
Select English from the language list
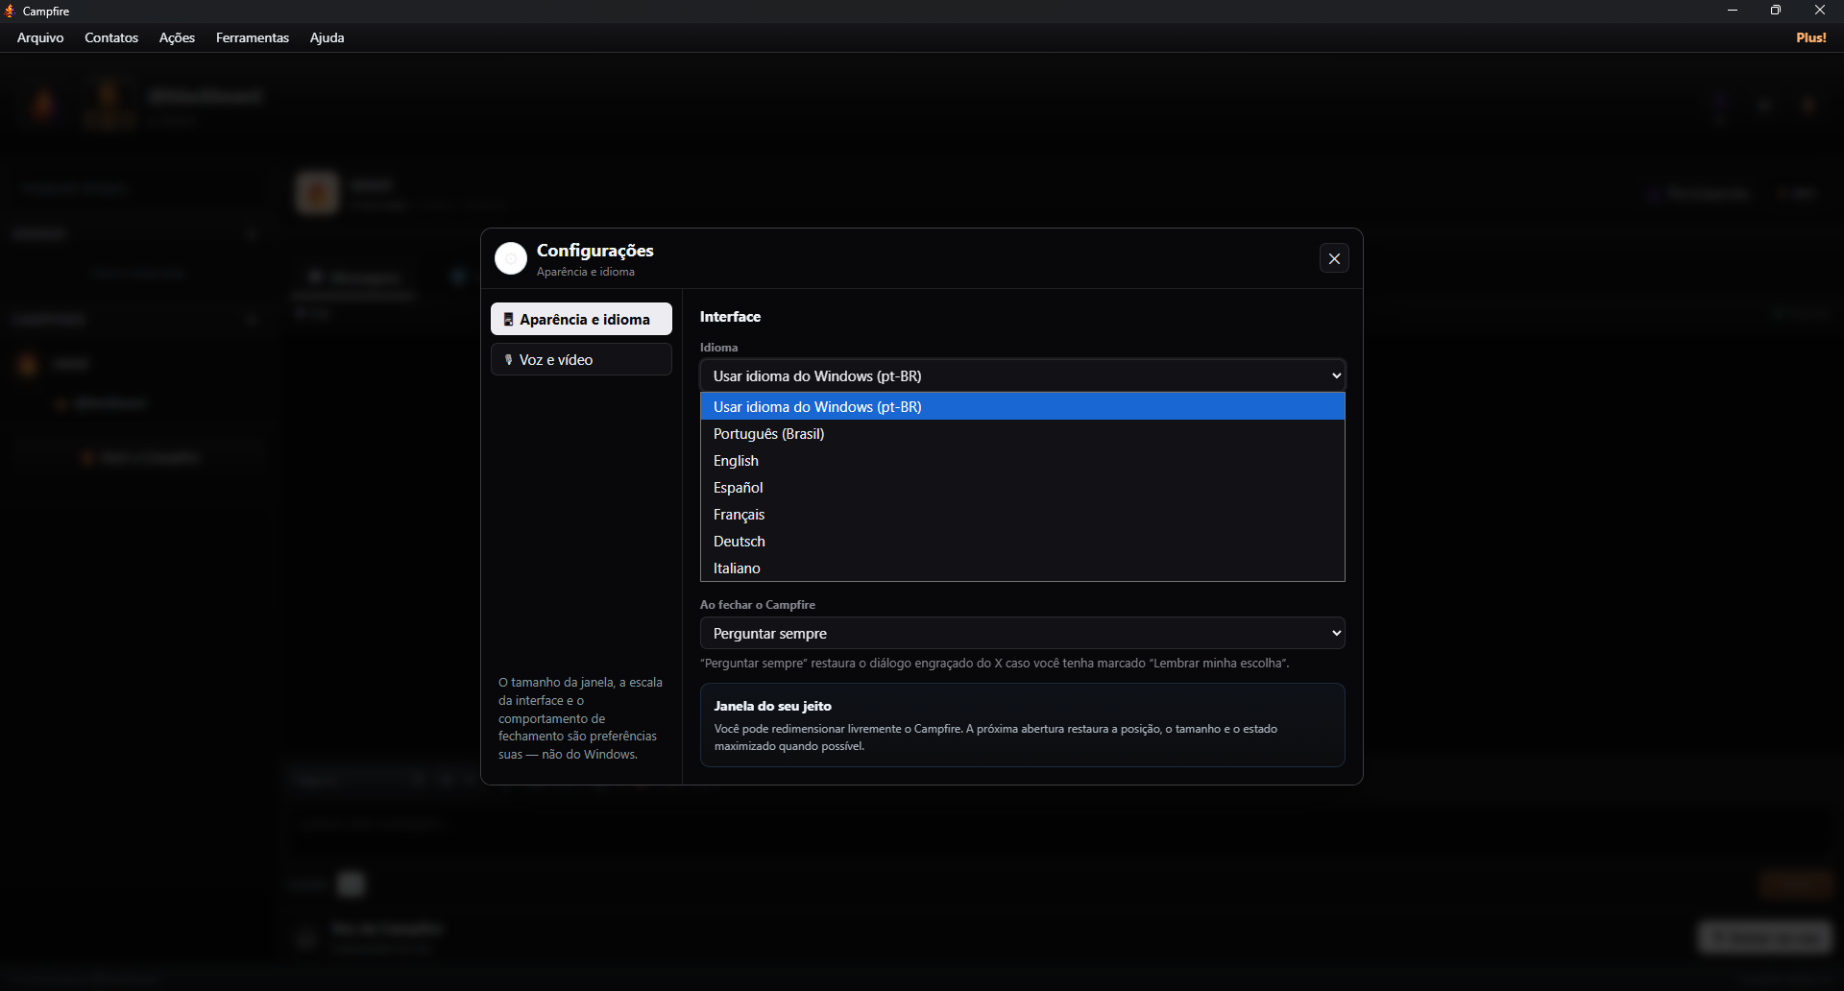(1023, 460)
